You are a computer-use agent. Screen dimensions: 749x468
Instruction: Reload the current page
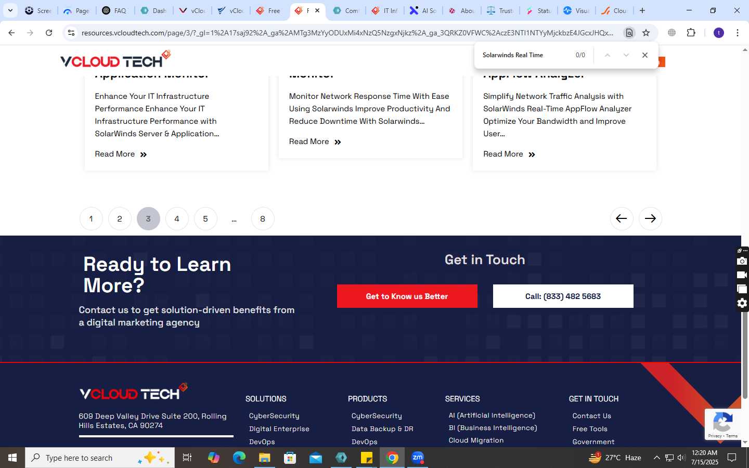[x=49, y=33]
